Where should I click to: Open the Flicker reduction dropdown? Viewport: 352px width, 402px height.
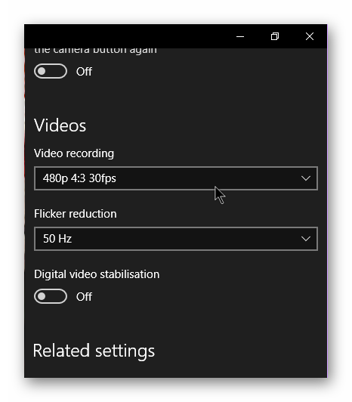pyautogui.click(x=176, y=239)
